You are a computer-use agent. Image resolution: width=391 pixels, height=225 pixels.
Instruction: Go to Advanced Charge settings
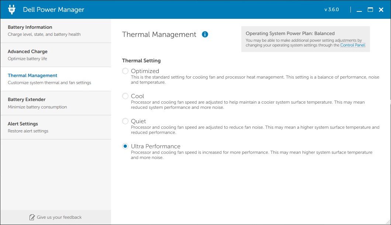point(56,55)
